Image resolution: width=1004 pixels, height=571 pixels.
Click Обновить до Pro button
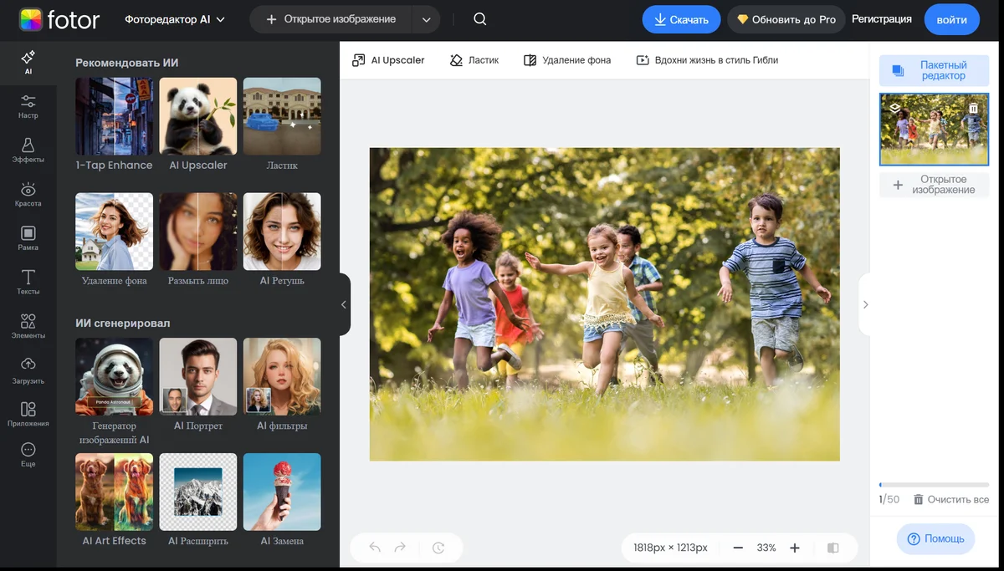pyautogui.click(x=786, y=19)
